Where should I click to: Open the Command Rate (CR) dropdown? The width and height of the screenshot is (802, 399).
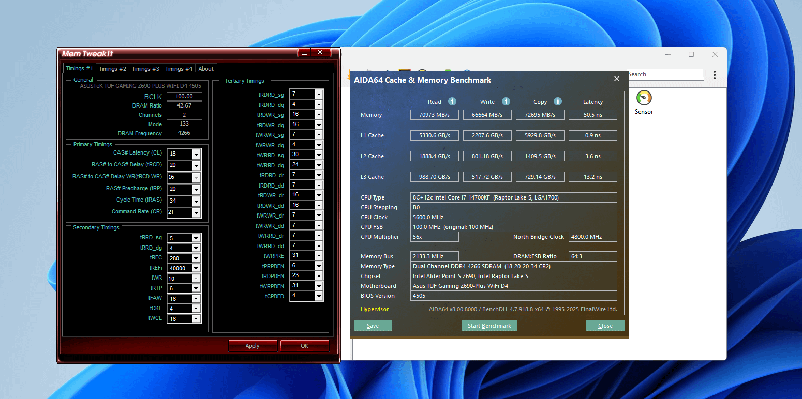pos(196,212)
